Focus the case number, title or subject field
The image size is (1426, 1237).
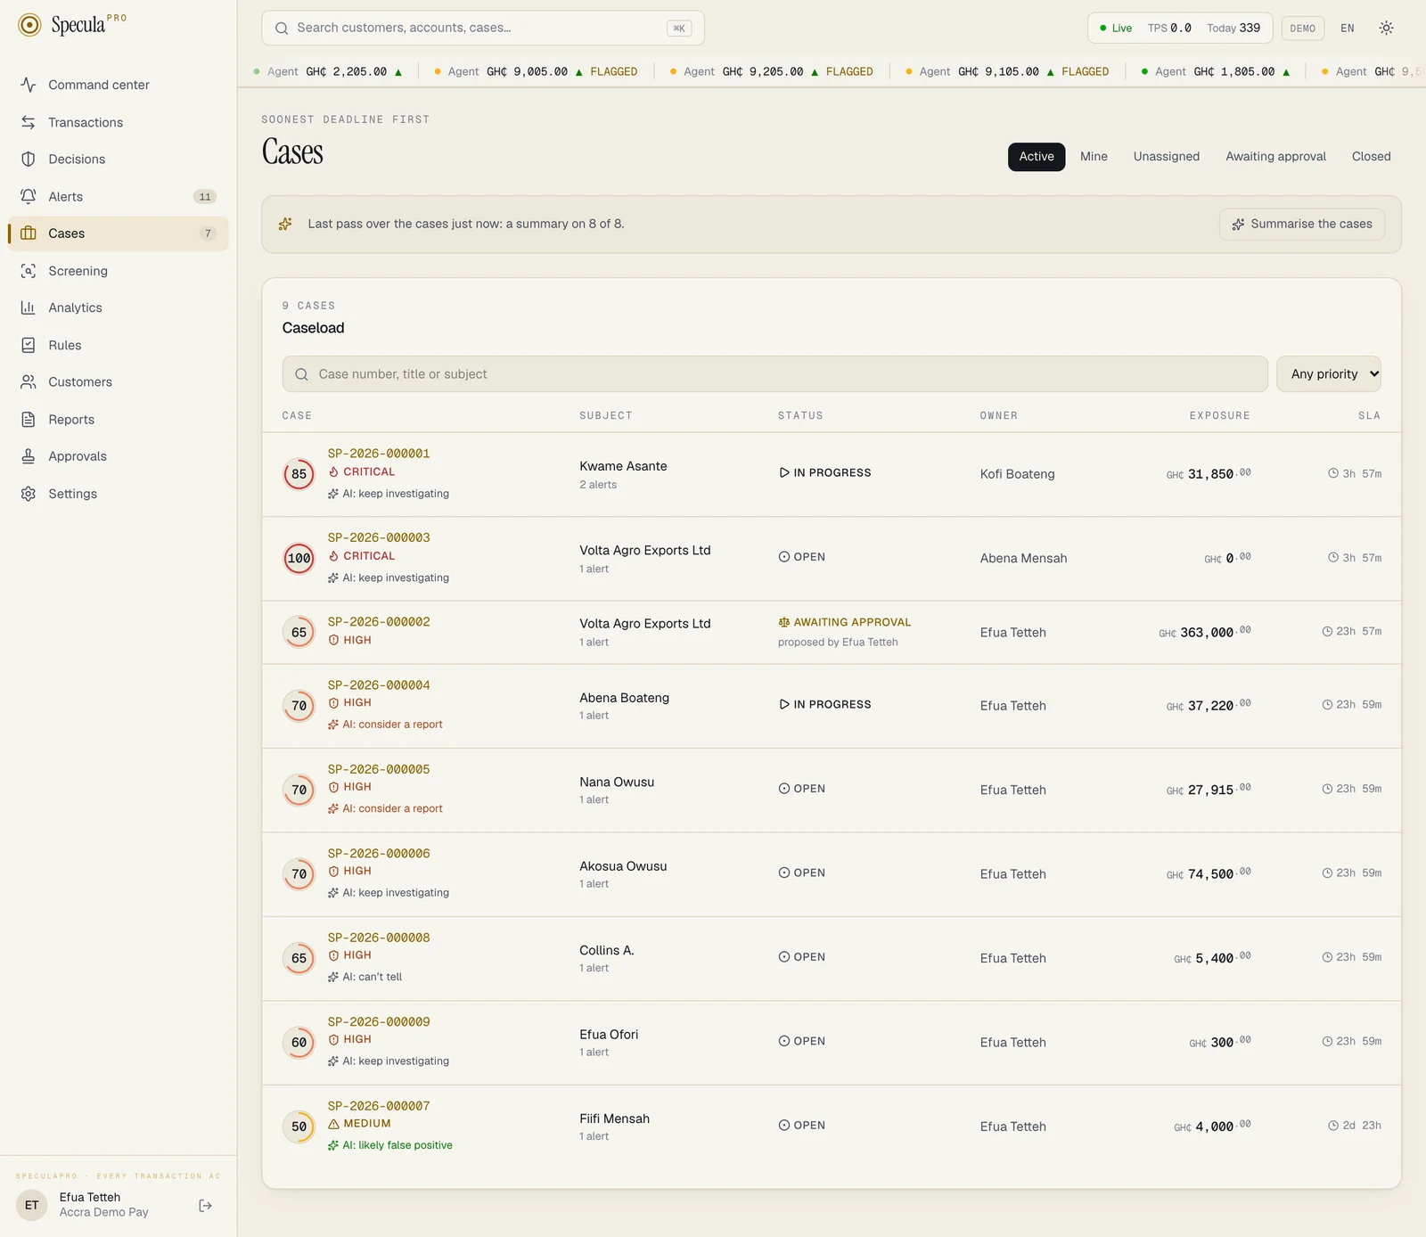tap(774, 374)
